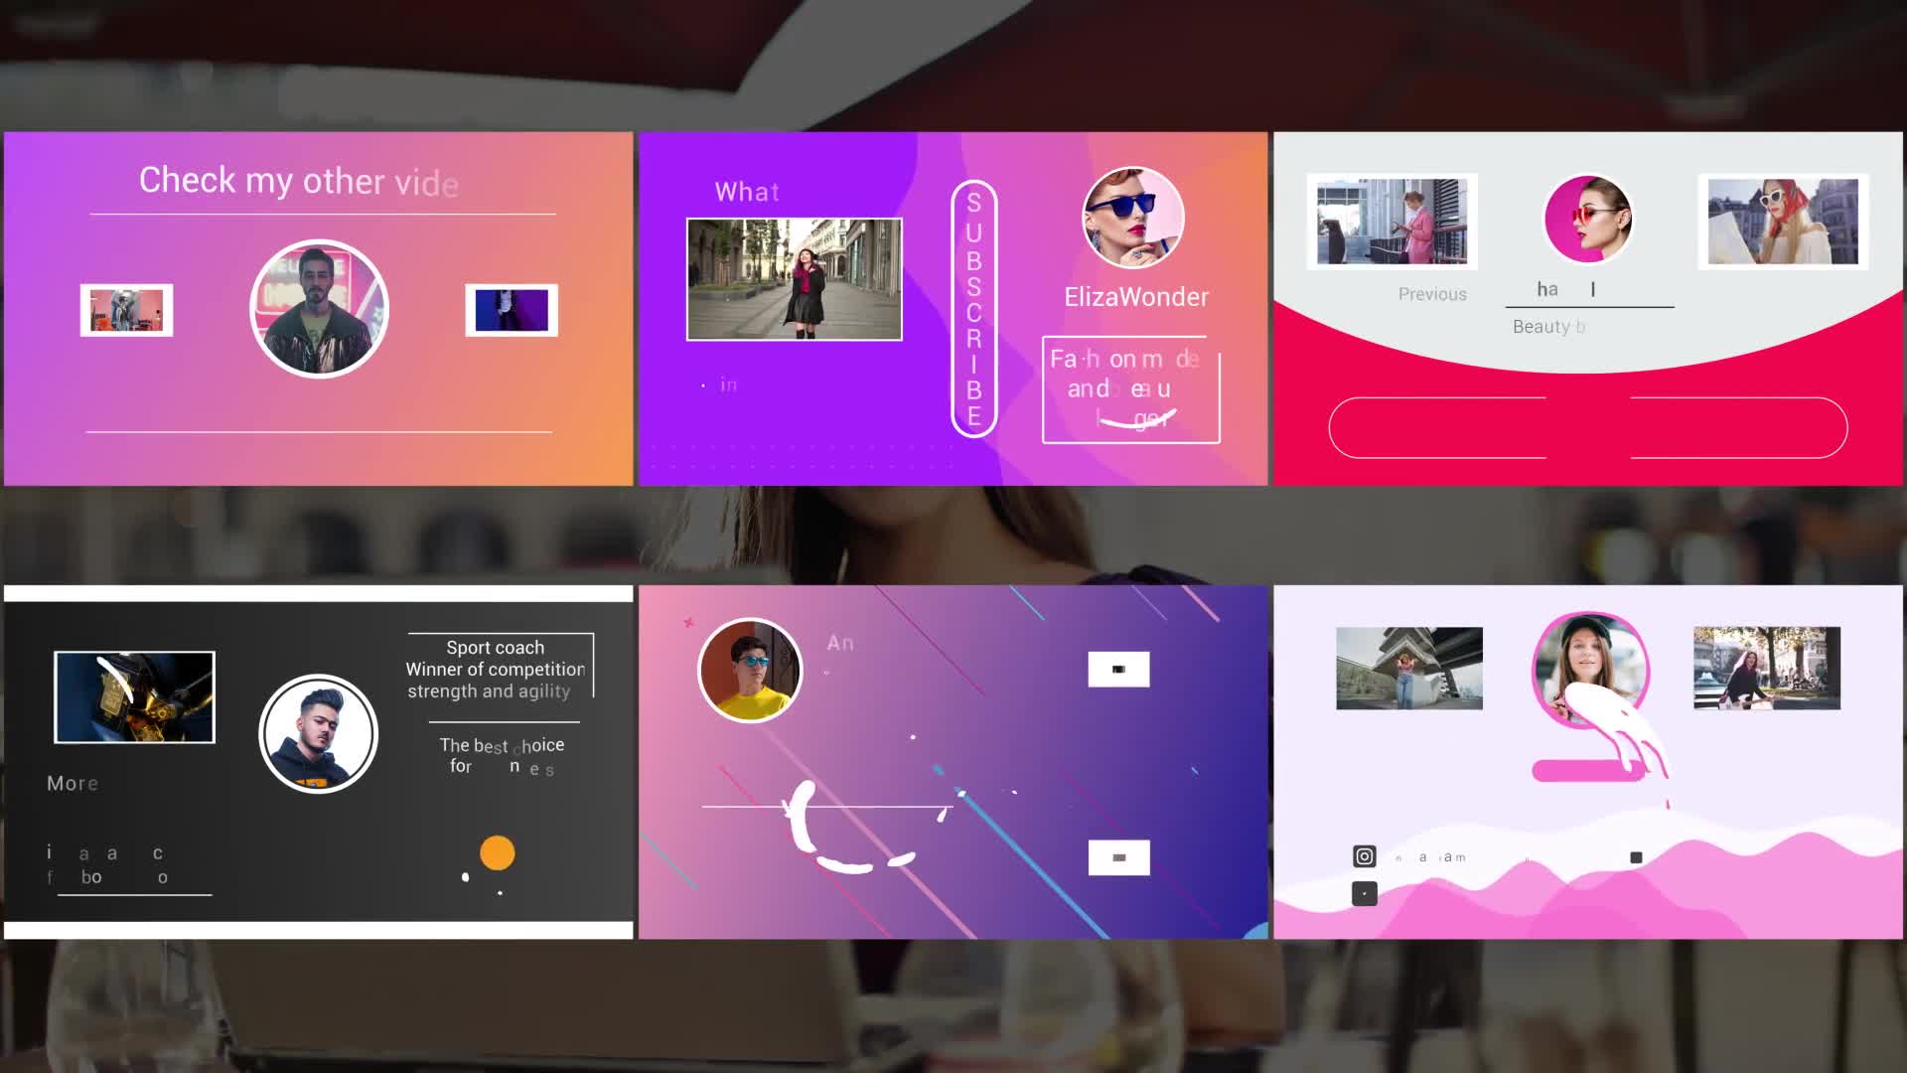Expand More options in sport coach panel
The height and width of the screenshot is (1073, 1907).
[73, 782]
